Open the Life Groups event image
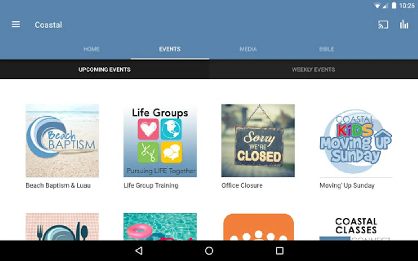This screenshot has height=261, width=418. (x=160, y=141)
